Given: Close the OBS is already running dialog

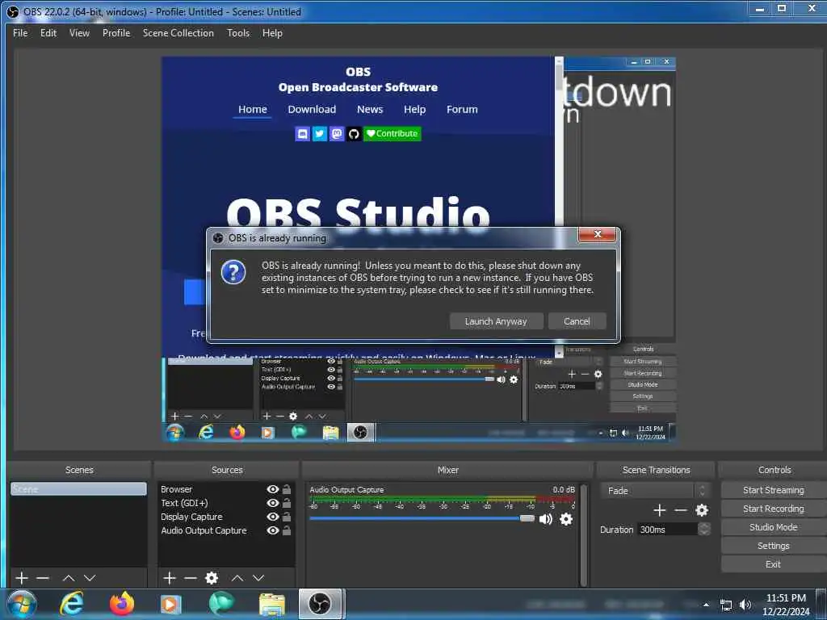Looking at the screenshot, I should (x=597, y=235).
